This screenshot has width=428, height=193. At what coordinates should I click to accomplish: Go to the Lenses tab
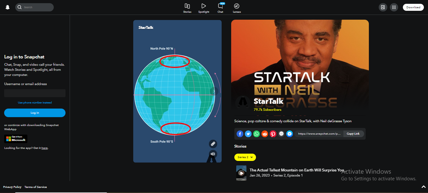(237, 8)
